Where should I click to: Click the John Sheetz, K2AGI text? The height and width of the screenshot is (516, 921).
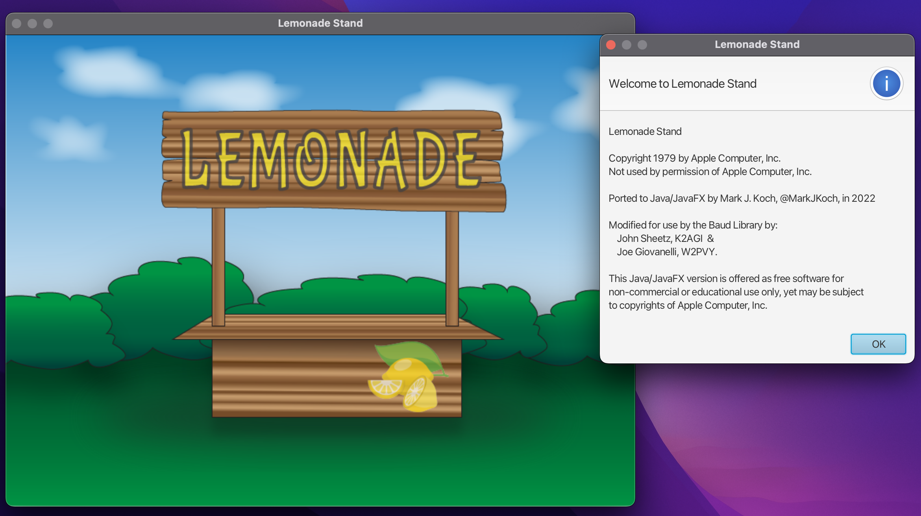pos(660,238)
